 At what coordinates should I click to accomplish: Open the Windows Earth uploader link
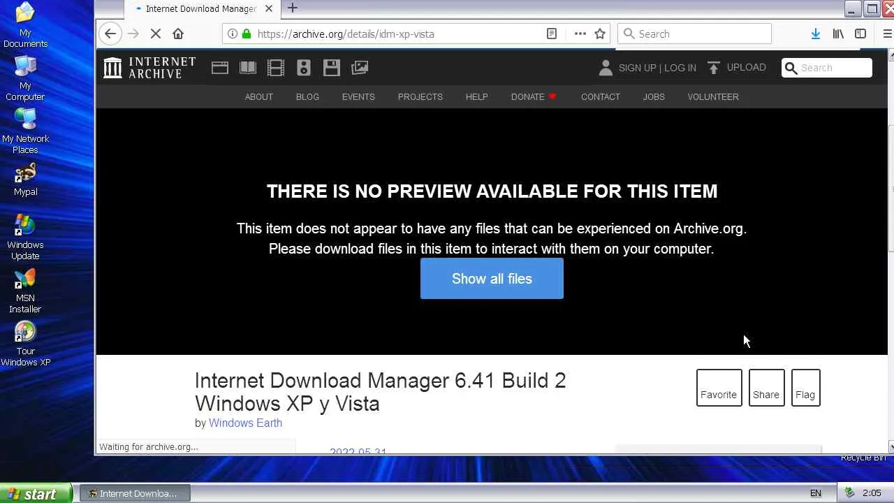(245, 423)
